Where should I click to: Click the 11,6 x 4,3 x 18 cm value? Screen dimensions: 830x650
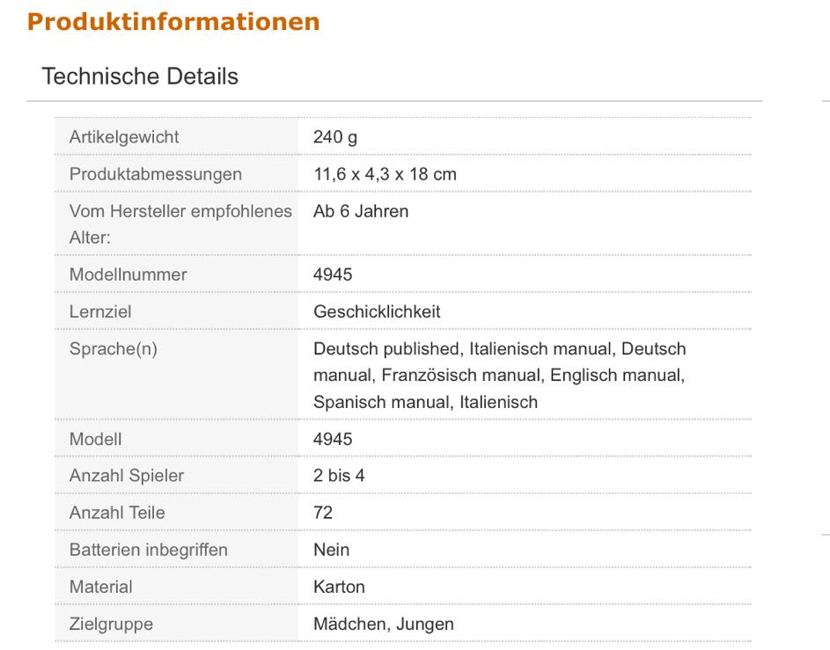point(385,174)
